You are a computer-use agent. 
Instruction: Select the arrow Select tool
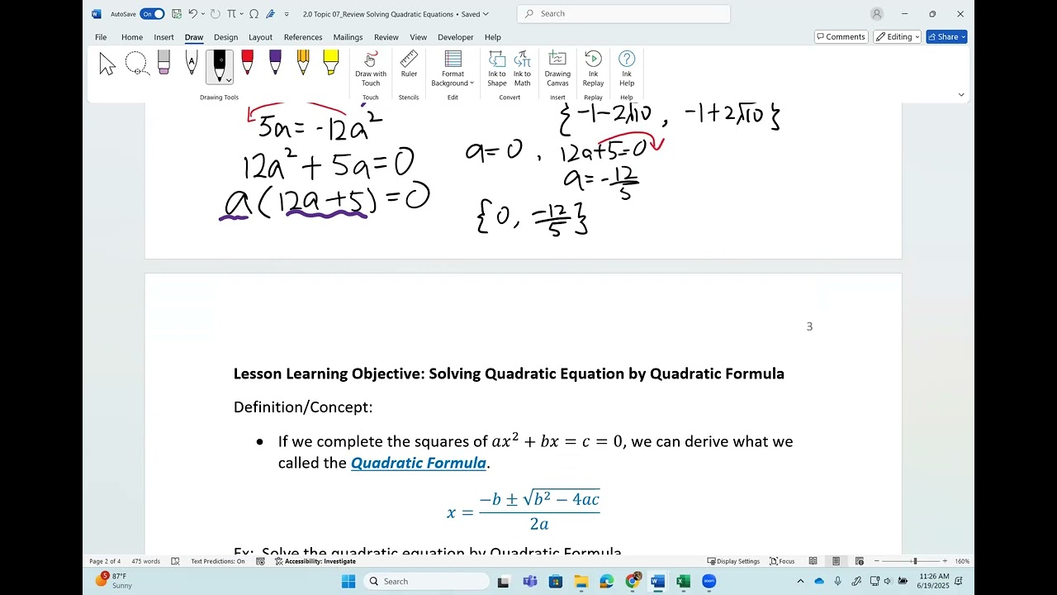(107, 64)
